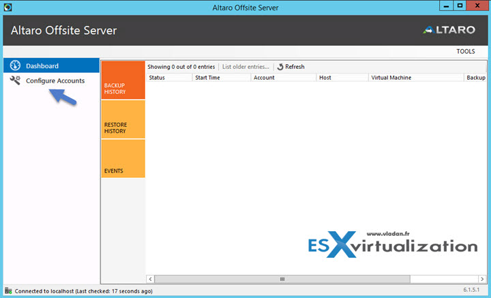
Task: Open the TOOLS menu
Action: [465, 51]
